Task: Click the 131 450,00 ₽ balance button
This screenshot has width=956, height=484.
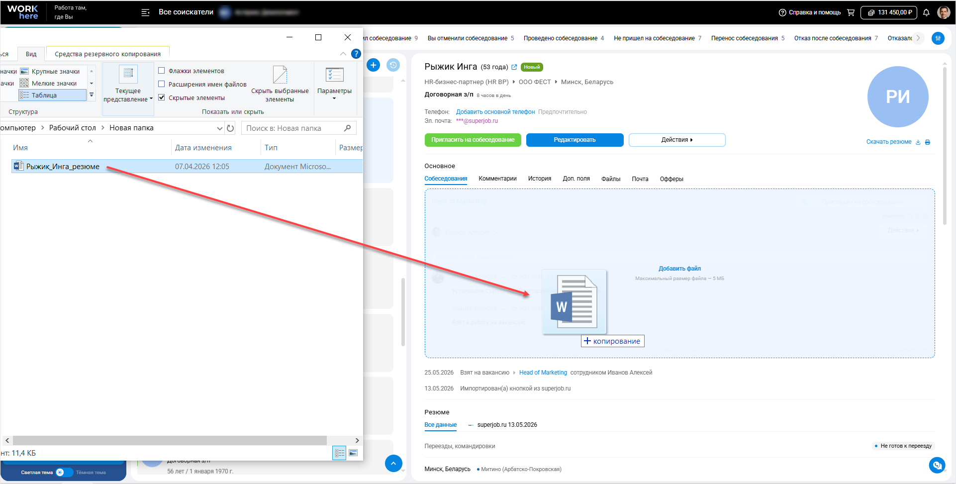Action: coord(889,12)
